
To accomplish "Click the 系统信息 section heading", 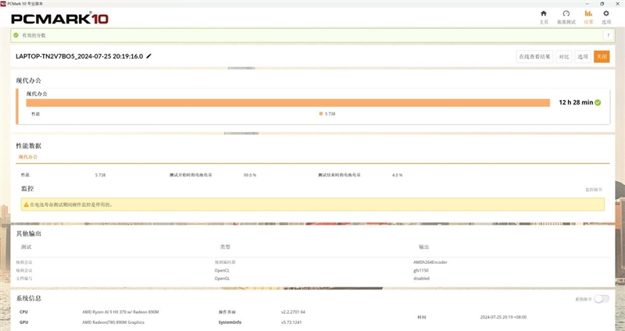I will tap(28, 298).
